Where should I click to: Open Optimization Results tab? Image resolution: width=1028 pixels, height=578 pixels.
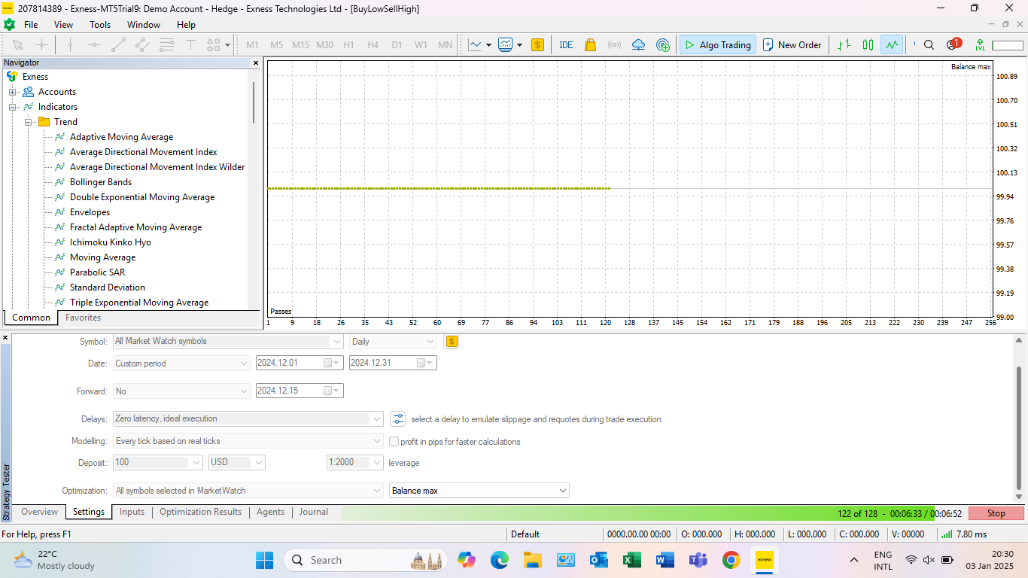click(201, 512)
